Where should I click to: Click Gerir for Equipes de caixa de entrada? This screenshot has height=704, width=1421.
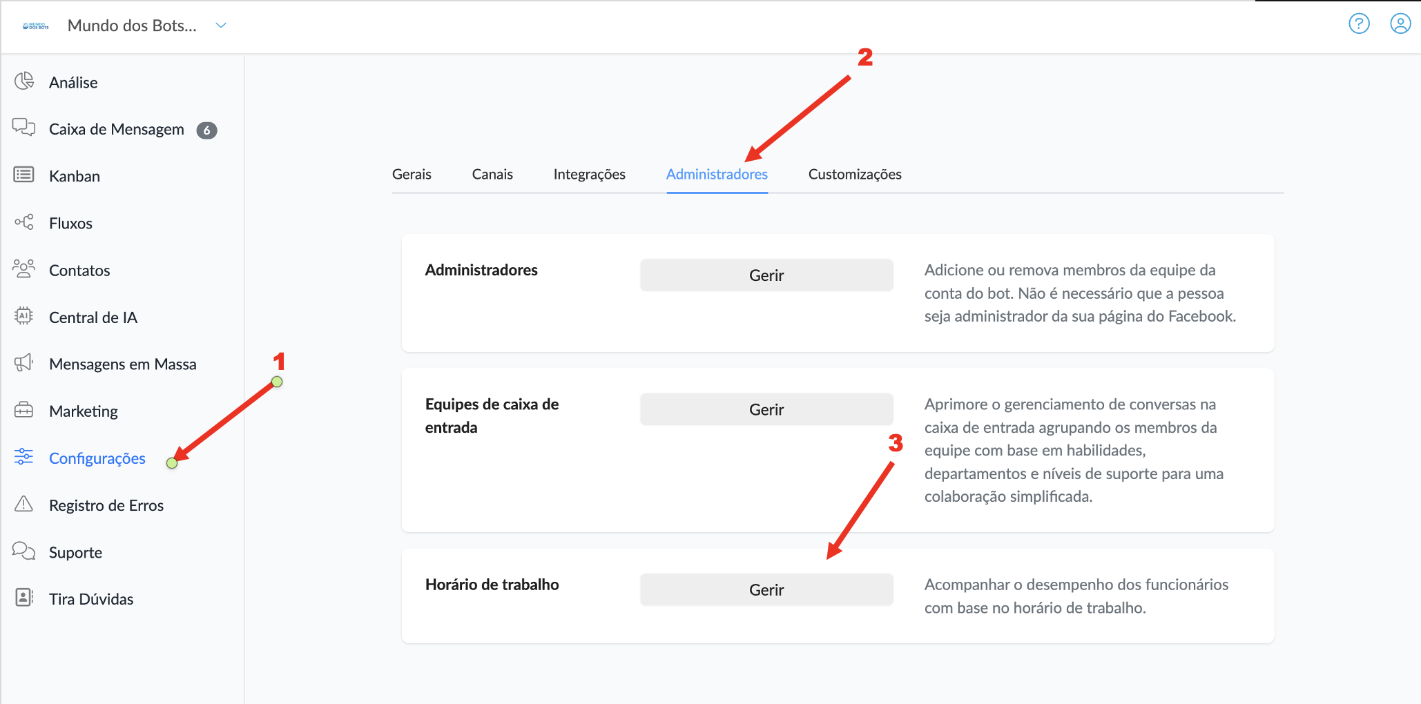pos(766,410)
